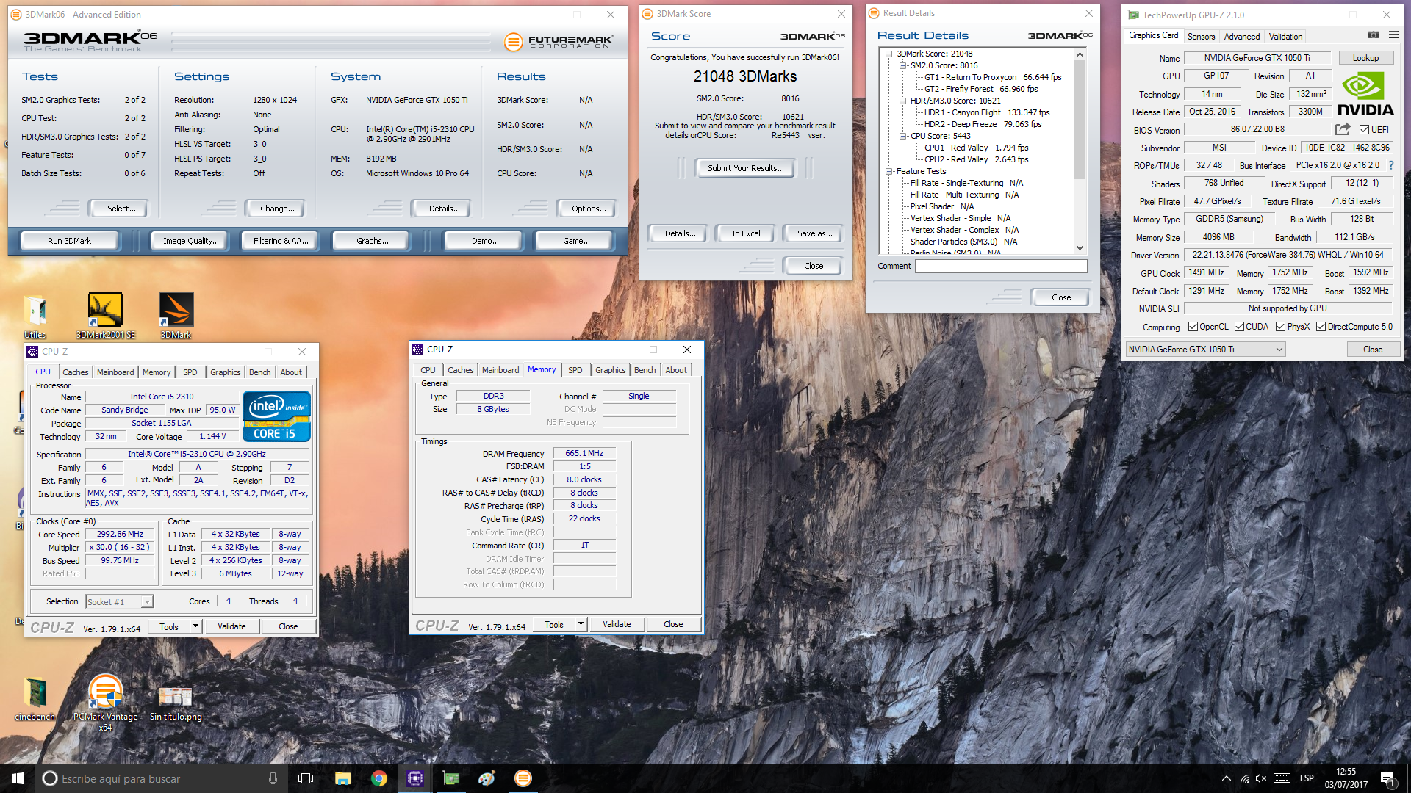
Task: Toggle the CUDA checkbox
Action: click(x=1239, y=327)
